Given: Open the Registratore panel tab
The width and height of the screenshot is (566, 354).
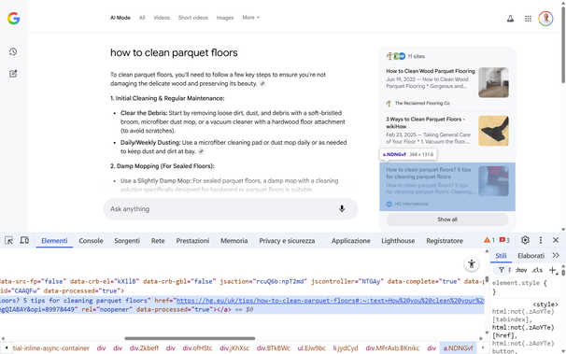Looking at the screenshot, I should click(445, 241).
